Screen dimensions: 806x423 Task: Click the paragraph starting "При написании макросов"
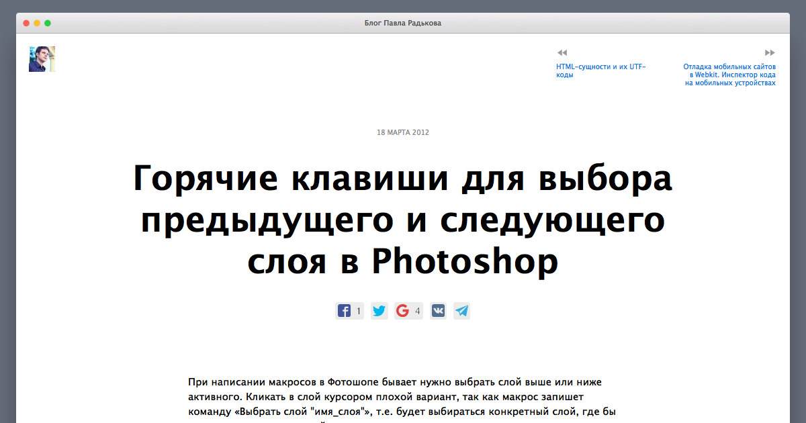(402, 396)
